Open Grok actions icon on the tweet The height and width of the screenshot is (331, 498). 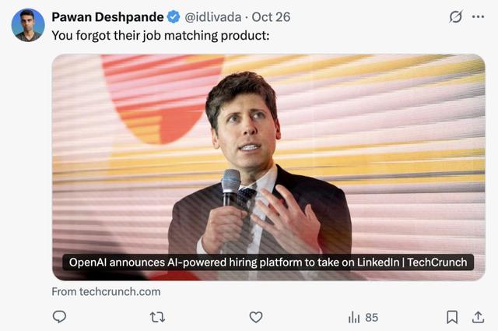point(456,17)
